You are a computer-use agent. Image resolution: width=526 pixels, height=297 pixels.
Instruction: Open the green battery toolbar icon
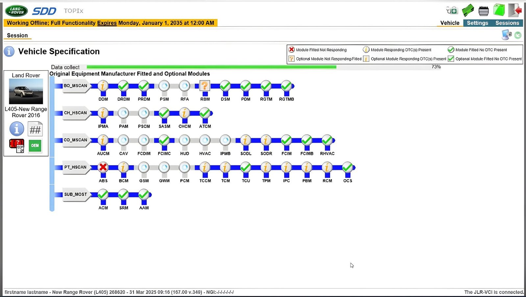[468, 10]
